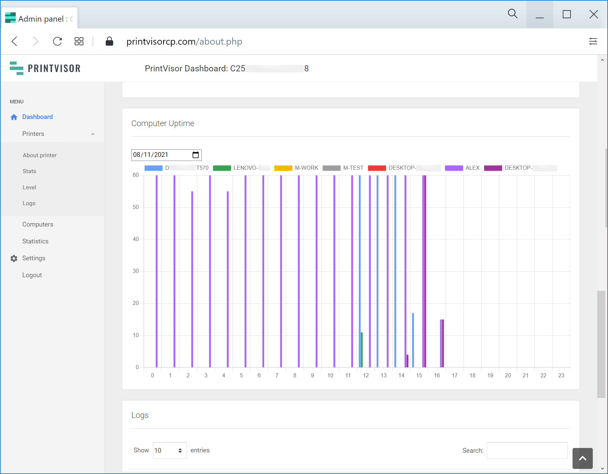Open the calendar picker in date field
Image resolution: width=608 pixels, height=474 pixels.
196,155
